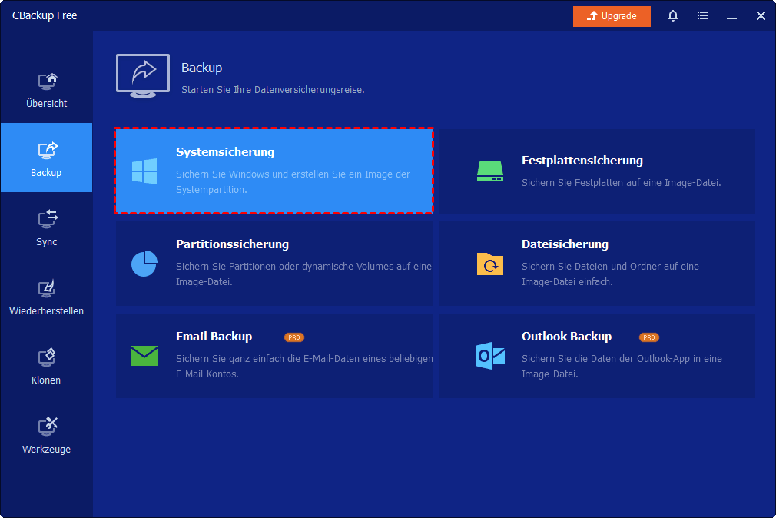This screenshot has height=518, width=776.
Task: Click the pie chart Partitionssicherung icon
Action: click(144, 264)
